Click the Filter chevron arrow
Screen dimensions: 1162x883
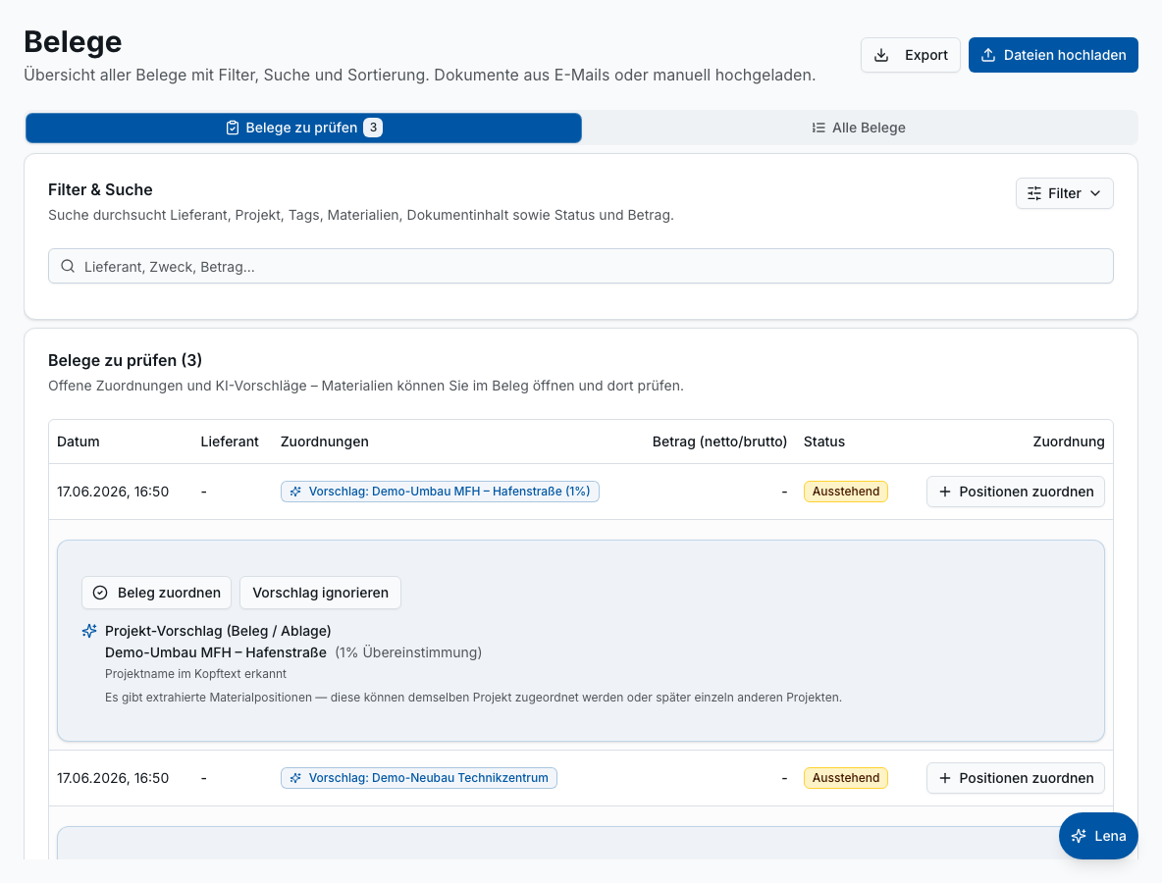[1095, 193]
